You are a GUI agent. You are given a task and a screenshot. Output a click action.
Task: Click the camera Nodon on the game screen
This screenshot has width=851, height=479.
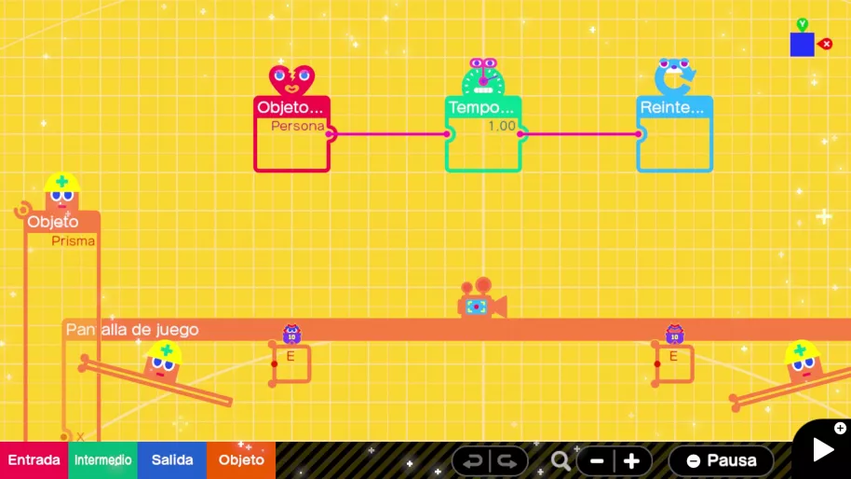pyautogui.click(x=482, y=299)
